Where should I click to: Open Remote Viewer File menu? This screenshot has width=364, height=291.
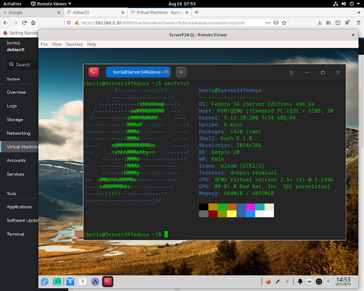[44, 44]
